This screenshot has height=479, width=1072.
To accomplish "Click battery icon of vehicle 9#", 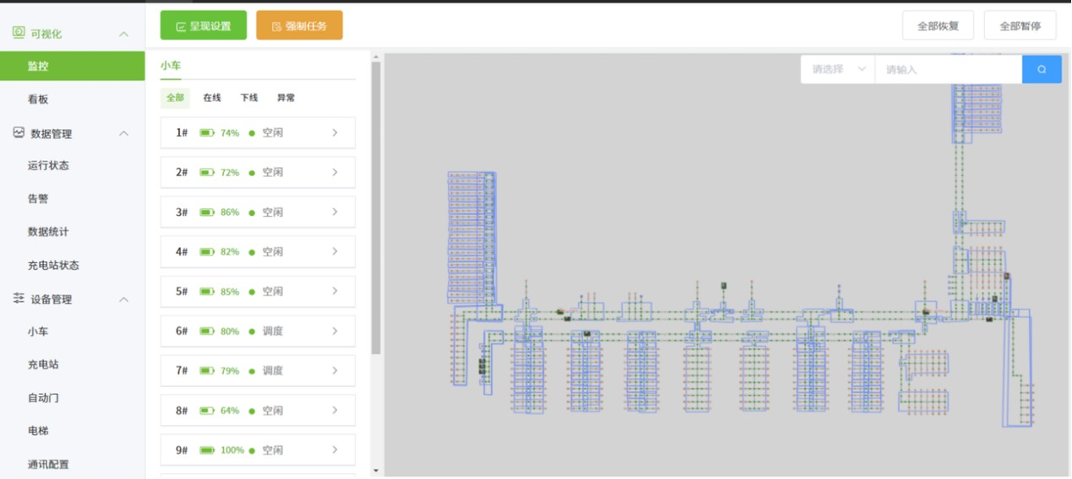I will click(x=207, y=450).
